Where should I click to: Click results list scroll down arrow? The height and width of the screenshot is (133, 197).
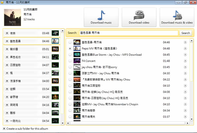point(191,119)
